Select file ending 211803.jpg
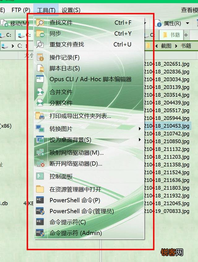 point(167,188)
